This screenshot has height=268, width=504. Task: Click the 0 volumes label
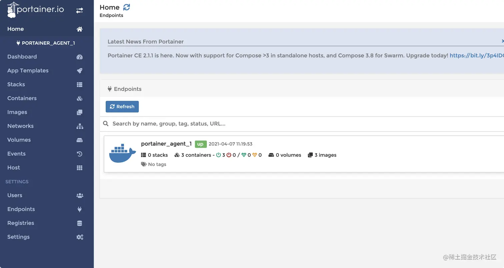tap(285, 155)
